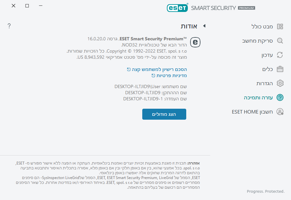The width and height of the screenshot is (291, 200).
Task: Select the חשבון ESET HOME entry
Action: [x=252, y=112]
